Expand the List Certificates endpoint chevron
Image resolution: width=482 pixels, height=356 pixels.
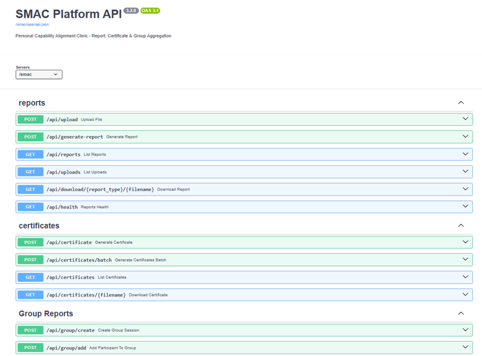[465, 277]
